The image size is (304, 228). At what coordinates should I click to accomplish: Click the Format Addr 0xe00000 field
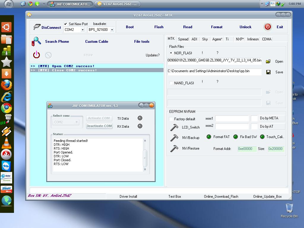247,149
